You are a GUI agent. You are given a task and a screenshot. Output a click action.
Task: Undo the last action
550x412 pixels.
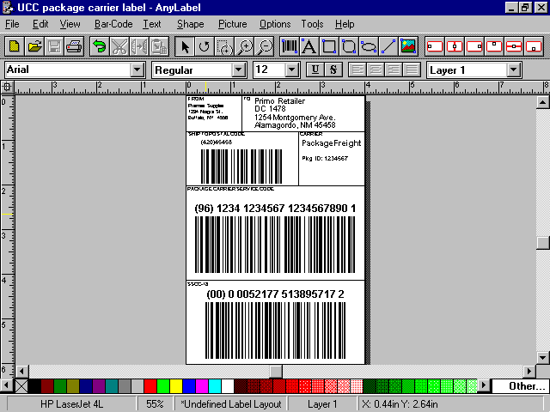[x=100, y=46]
